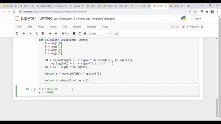This screenshot has height=124, width=221.
Task: Open the Edit menu
Action: [30, 27]
